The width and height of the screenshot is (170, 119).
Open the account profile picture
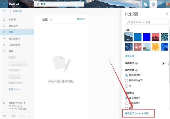coord(168,4)
